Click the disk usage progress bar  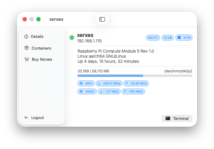point(135,76)
